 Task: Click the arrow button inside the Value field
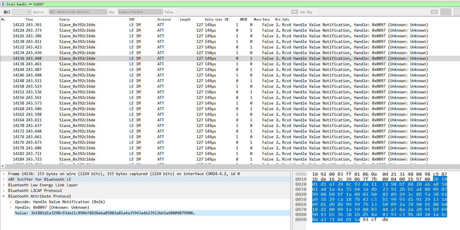[x=294, y=12]
